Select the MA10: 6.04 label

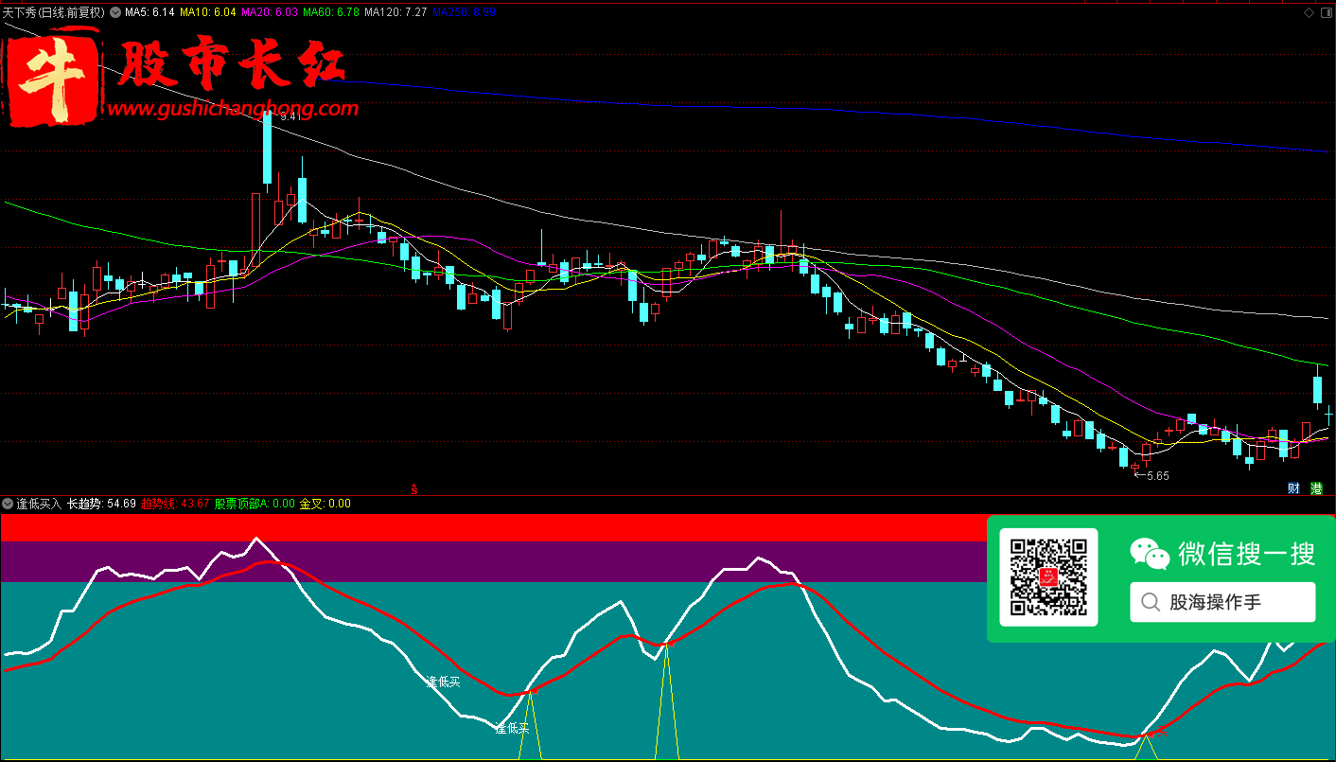(x=207, y=12)
